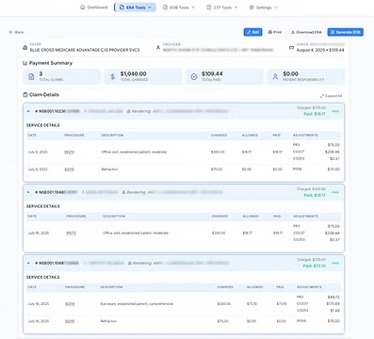Click the Settings gear icon

point(252,8)
